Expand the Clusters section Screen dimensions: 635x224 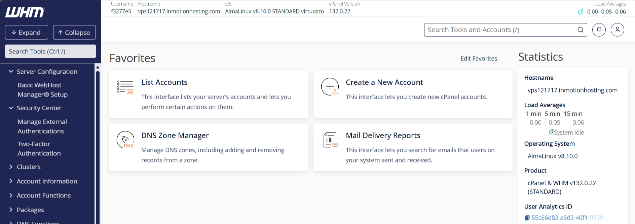(11, 167)
